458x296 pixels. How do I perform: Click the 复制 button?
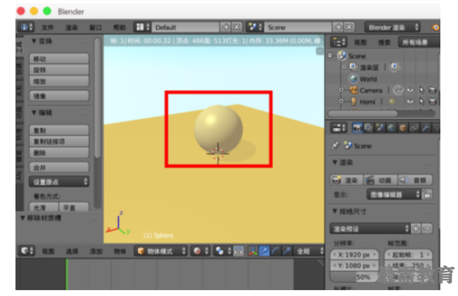59,130
